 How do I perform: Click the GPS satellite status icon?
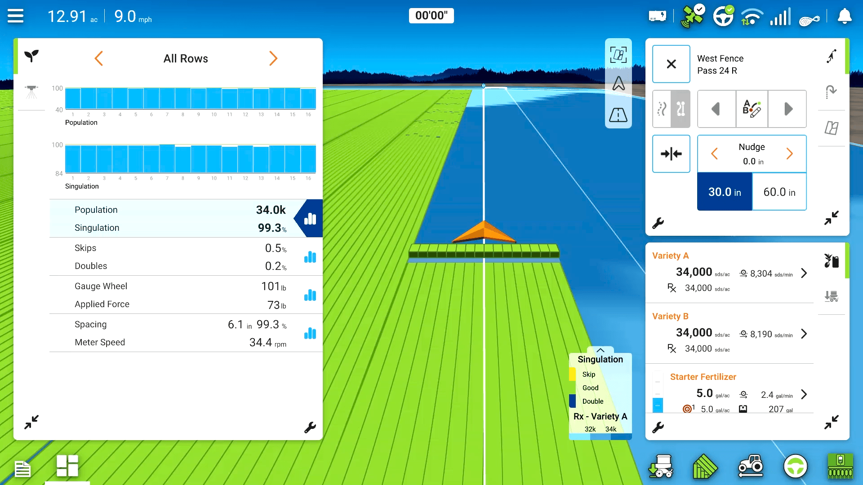pyautogui.click(x=692, y=17)
